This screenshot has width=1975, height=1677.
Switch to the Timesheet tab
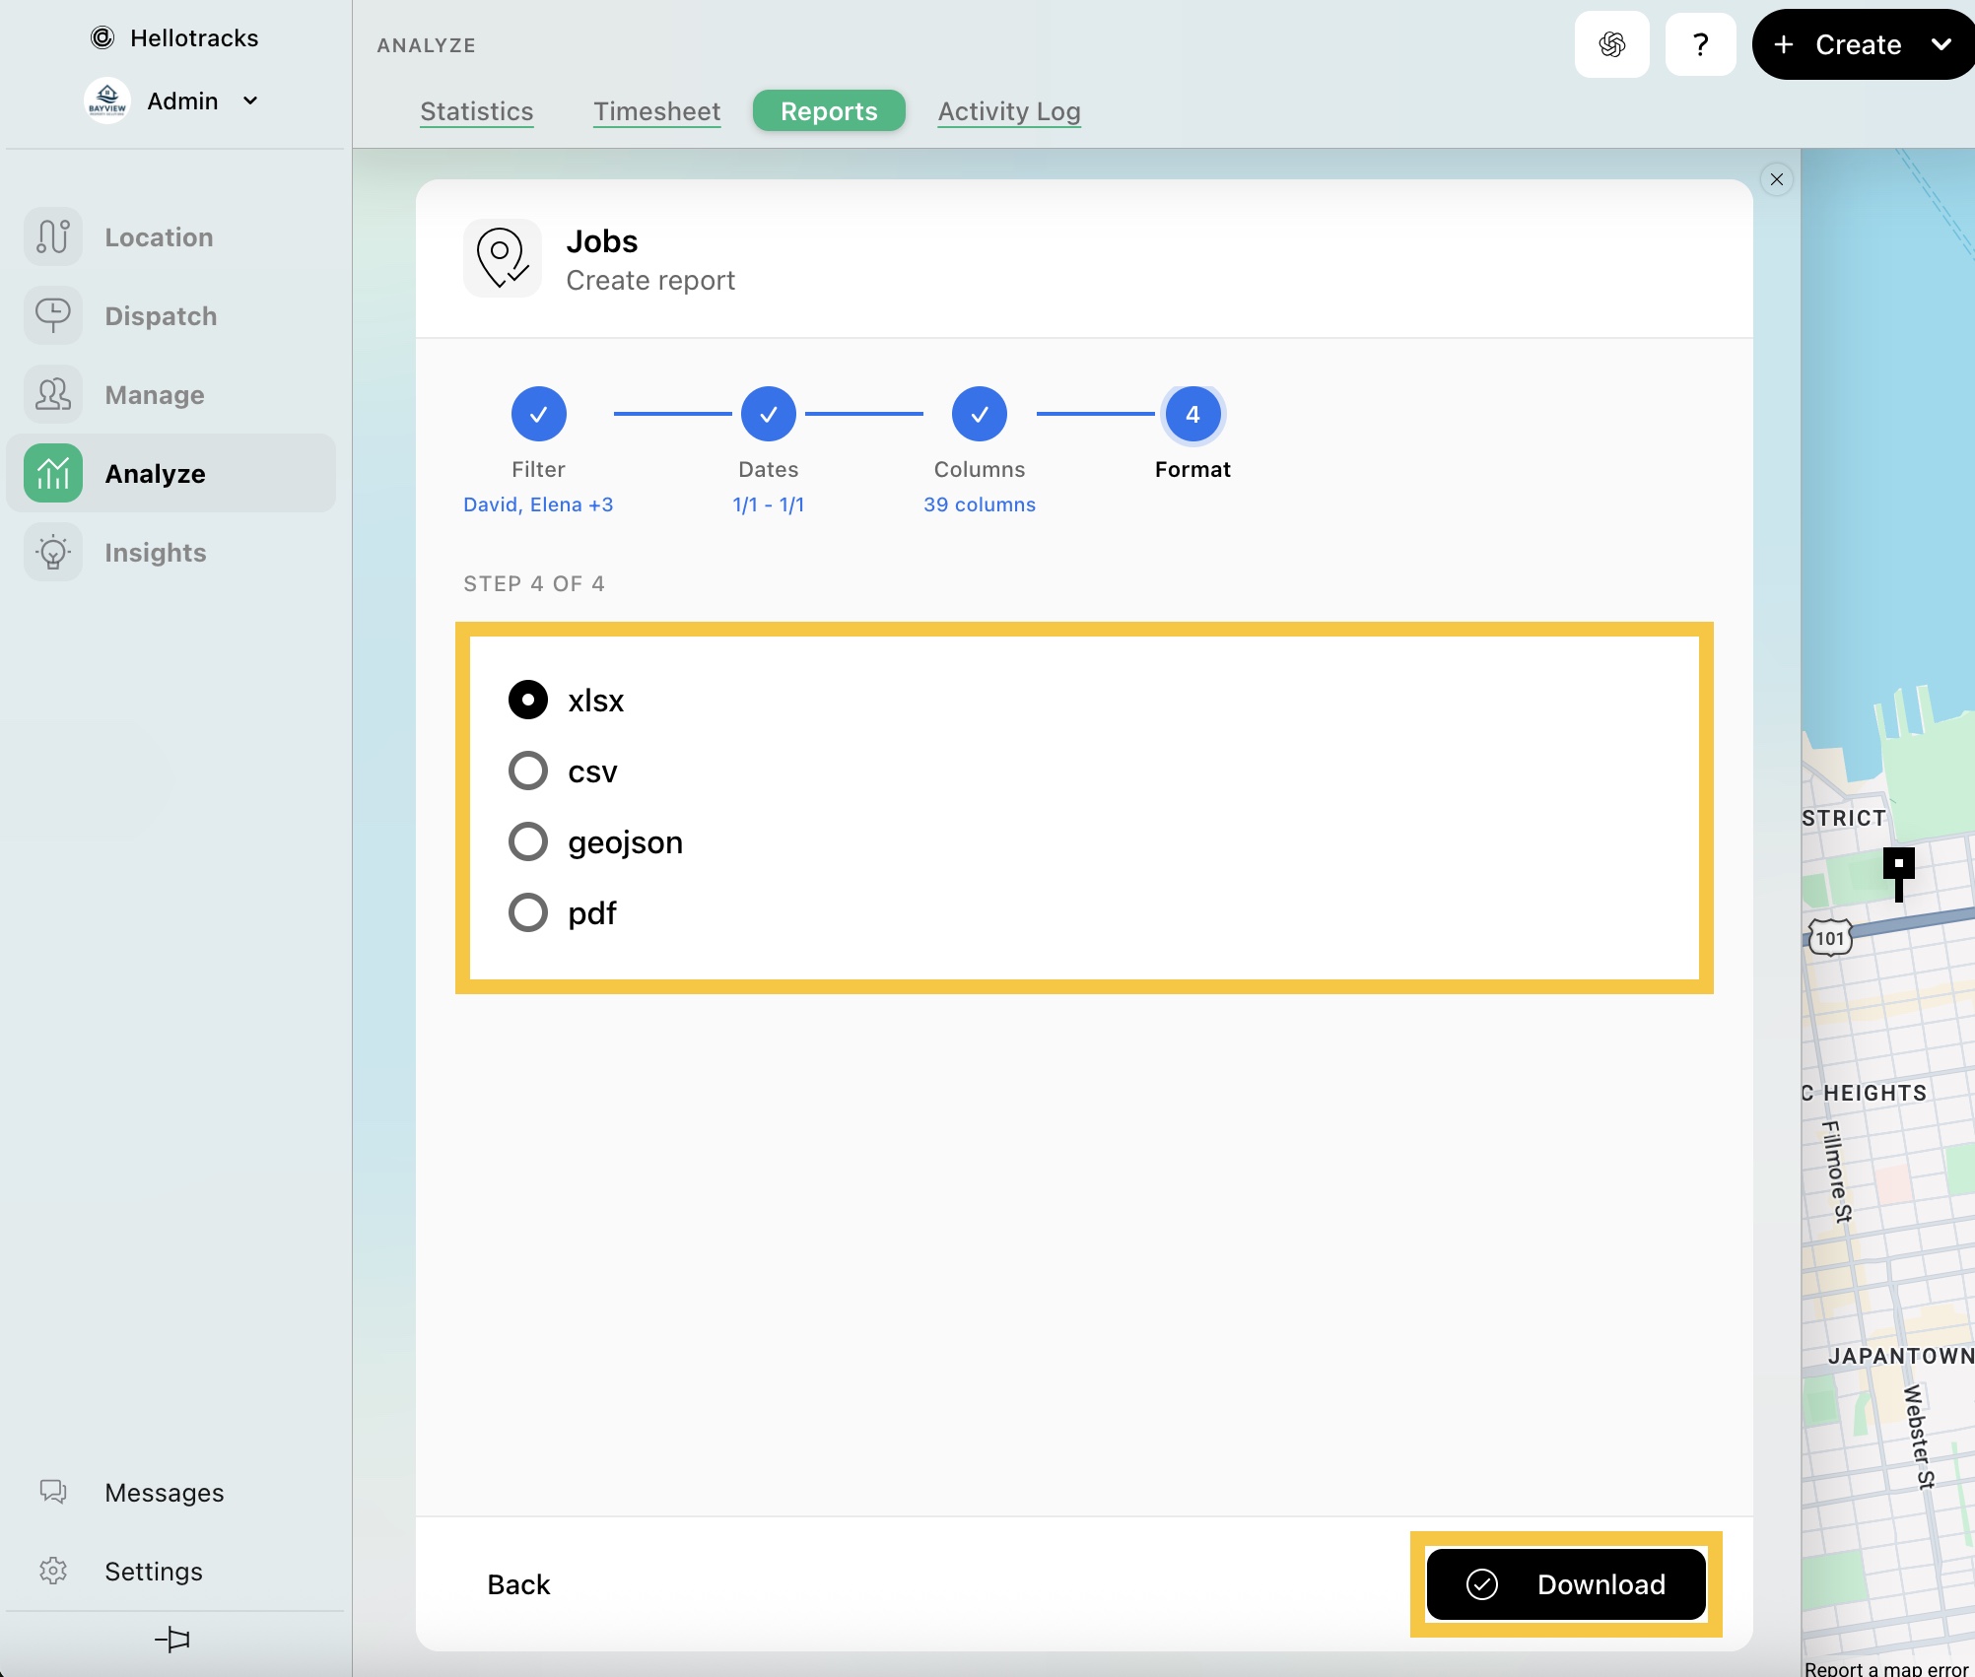pos(656,111)
